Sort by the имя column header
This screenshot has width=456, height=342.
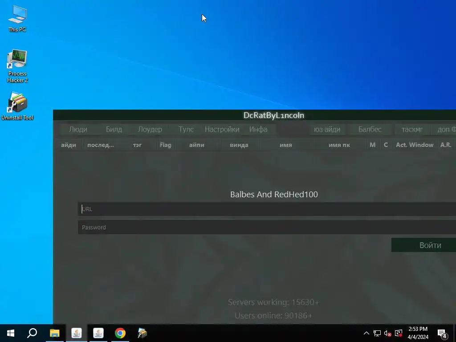tap(285, 145)
